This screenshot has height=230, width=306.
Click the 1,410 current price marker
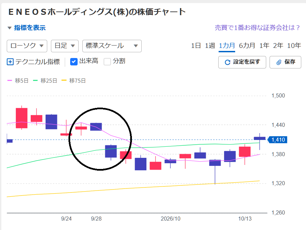click(277, 140)
